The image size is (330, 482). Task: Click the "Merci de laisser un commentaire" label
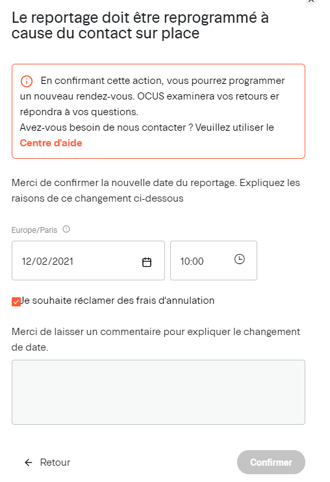tap(156, 340)
